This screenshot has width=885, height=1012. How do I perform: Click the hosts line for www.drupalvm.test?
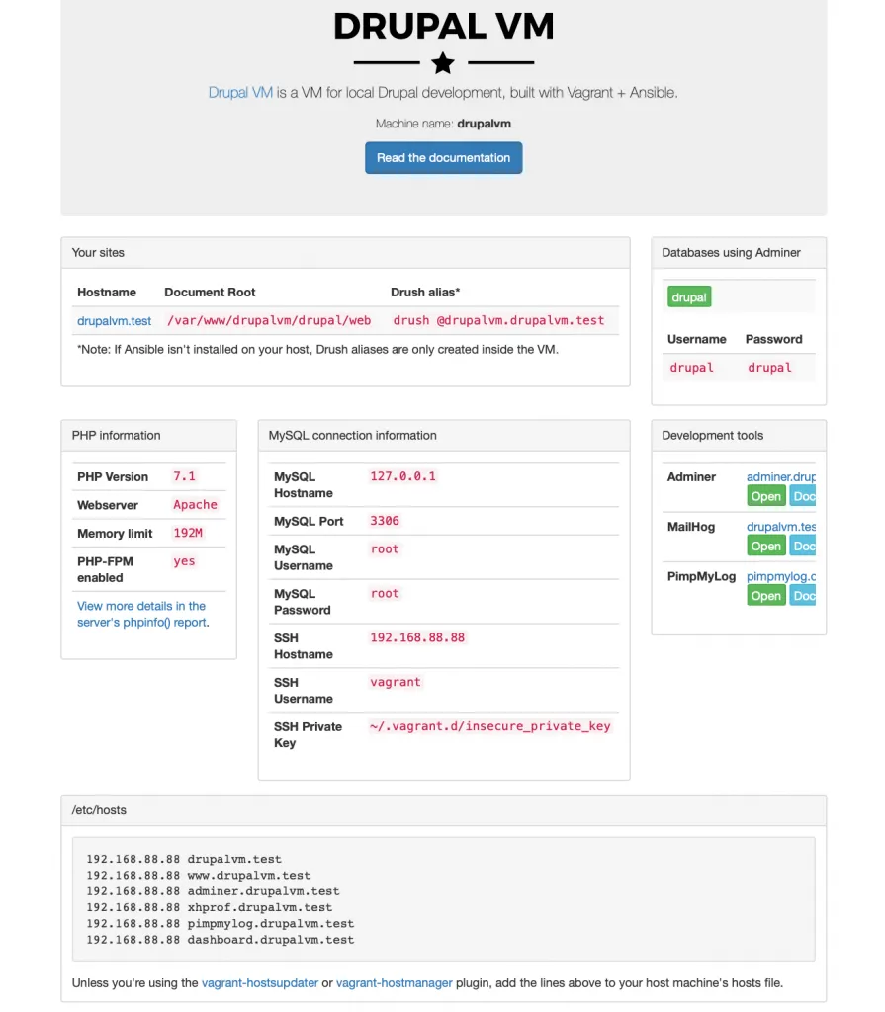click(199, 876)
